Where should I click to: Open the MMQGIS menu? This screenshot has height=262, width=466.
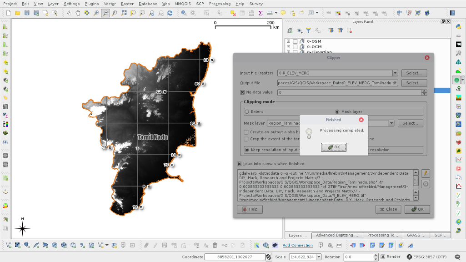click(x=183, y=4)
